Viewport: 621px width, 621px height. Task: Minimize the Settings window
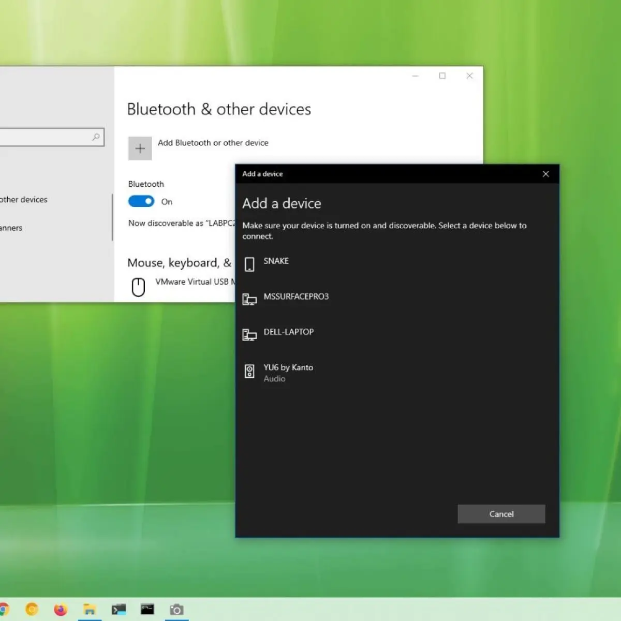[415, 76]
